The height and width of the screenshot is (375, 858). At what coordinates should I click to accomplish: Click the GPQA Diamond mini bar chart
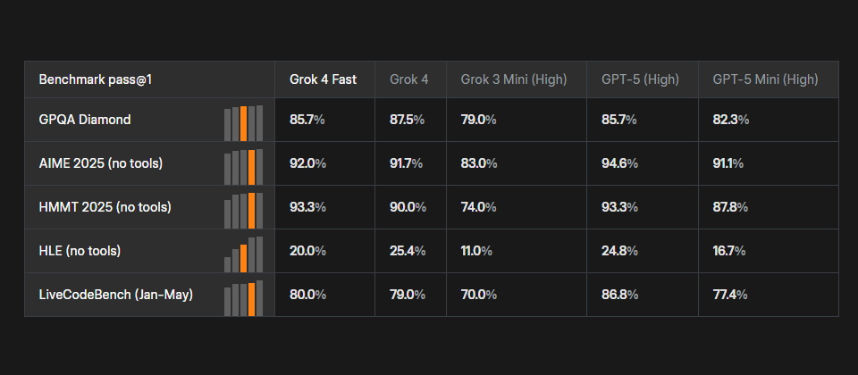click(x=243, y=123)
